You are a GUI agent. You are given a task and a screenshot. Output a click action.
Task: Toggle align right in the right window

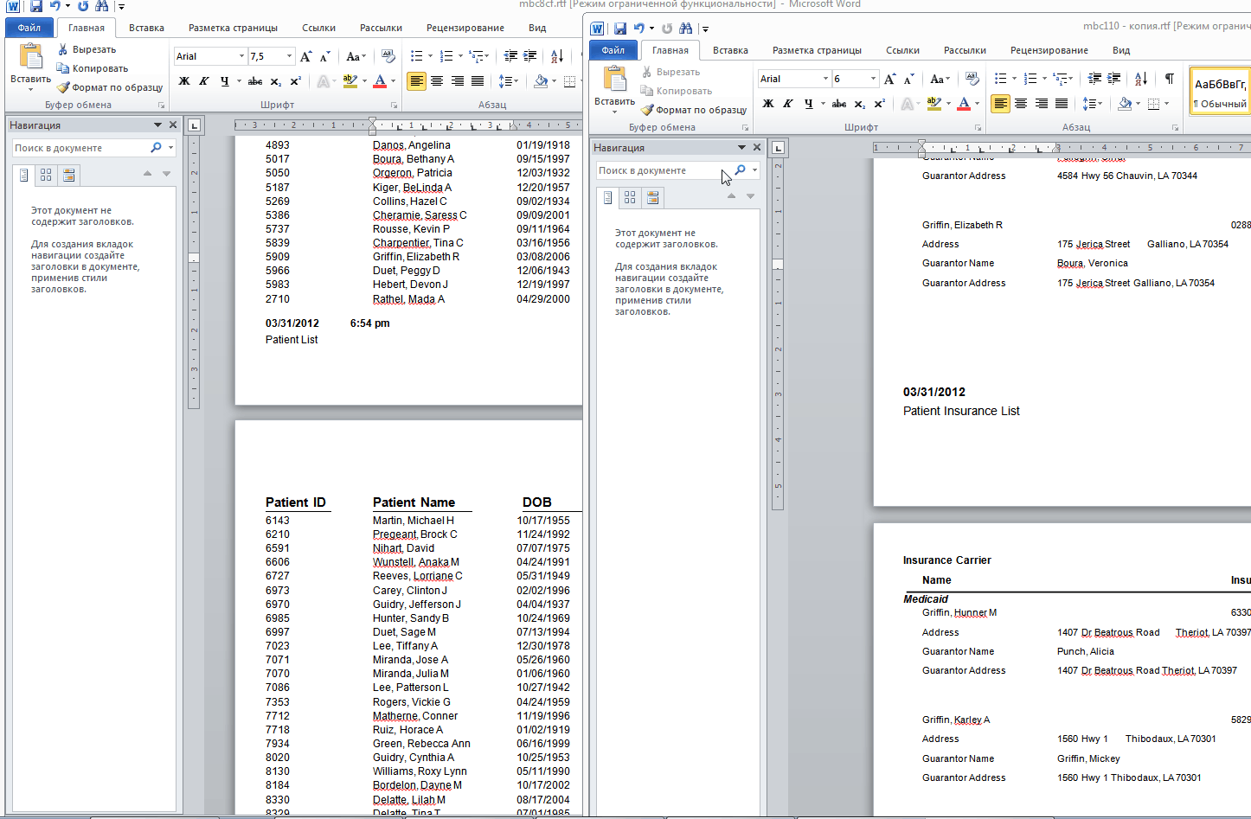(x=1041, y=104)
